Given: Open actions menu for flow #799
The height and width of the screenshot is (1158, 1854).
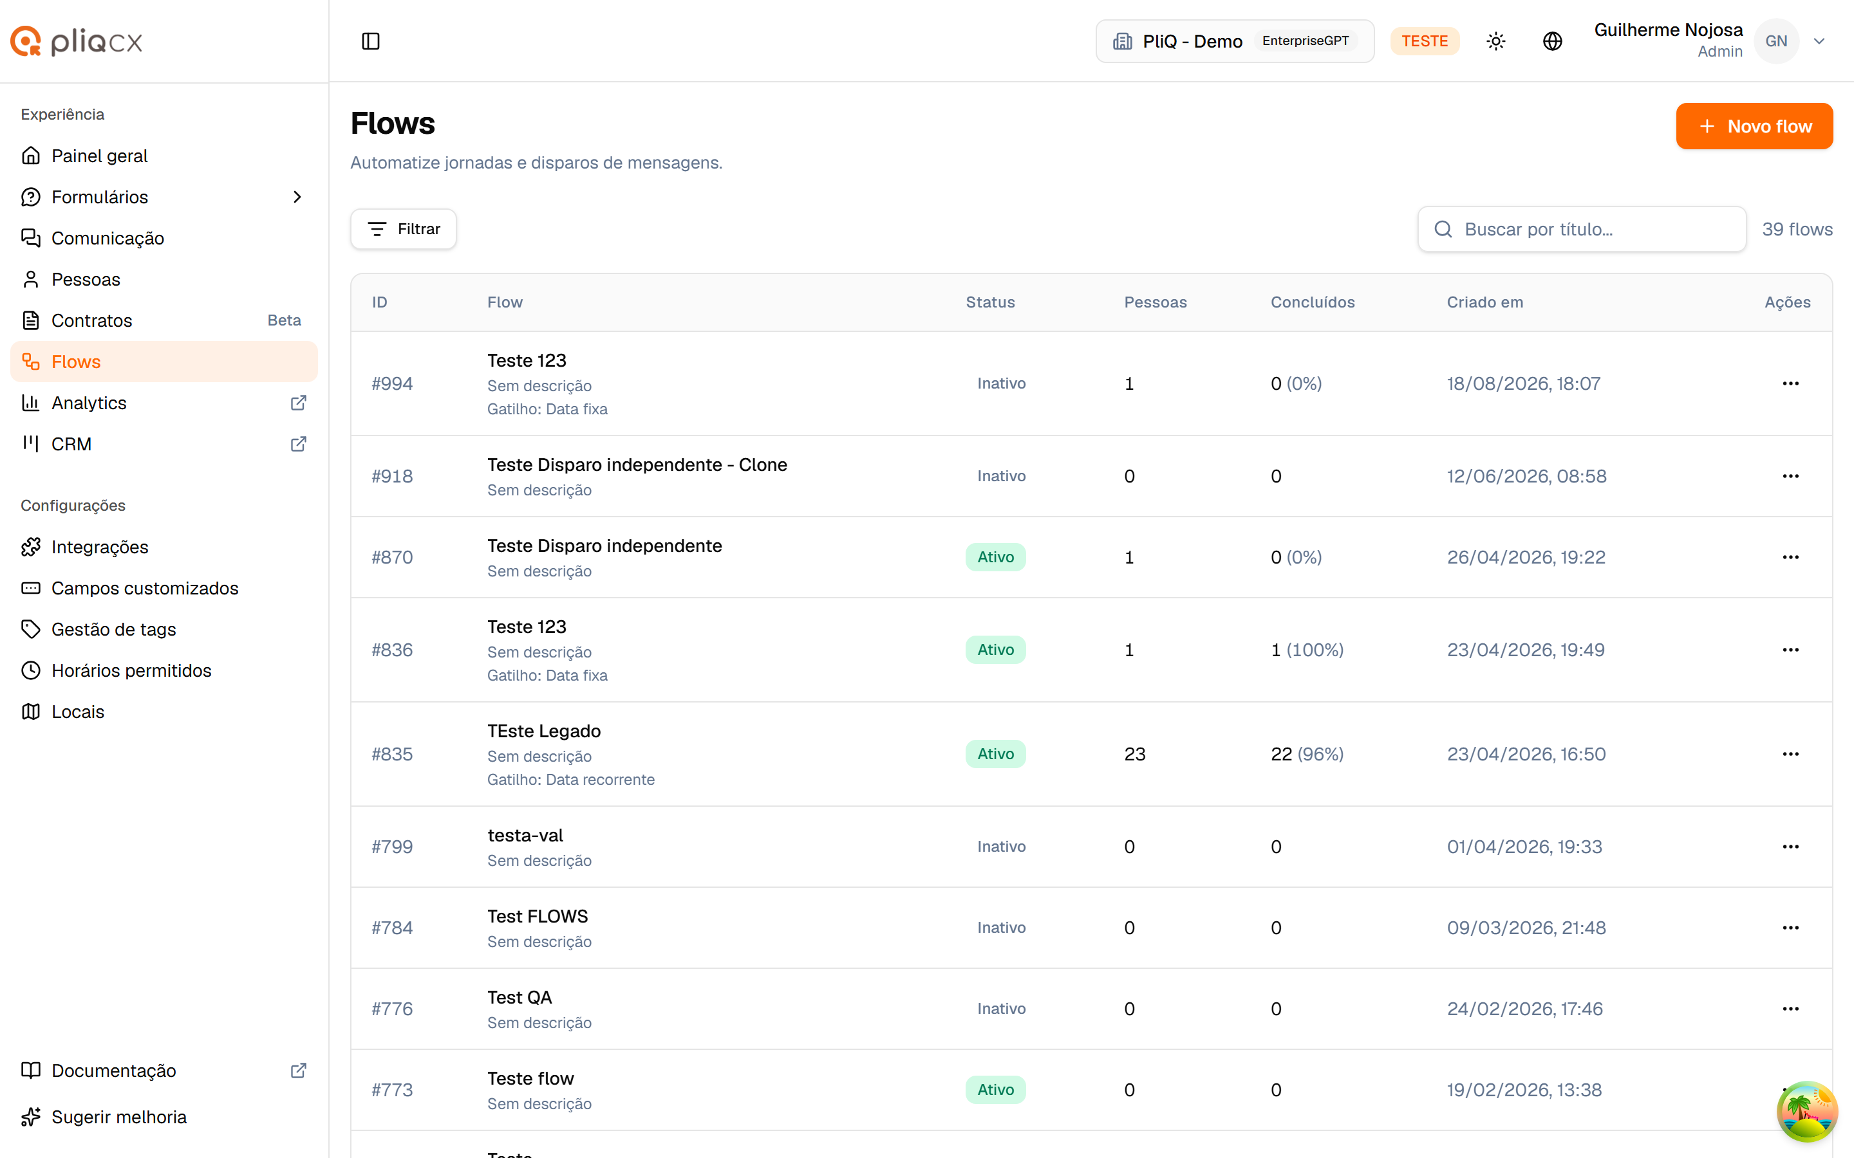Looking at the screenshot, I should [x=1790, y=847].
